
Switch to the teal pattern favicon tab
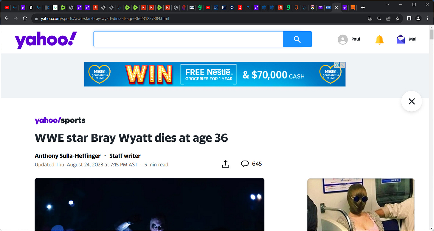[55, 7]
